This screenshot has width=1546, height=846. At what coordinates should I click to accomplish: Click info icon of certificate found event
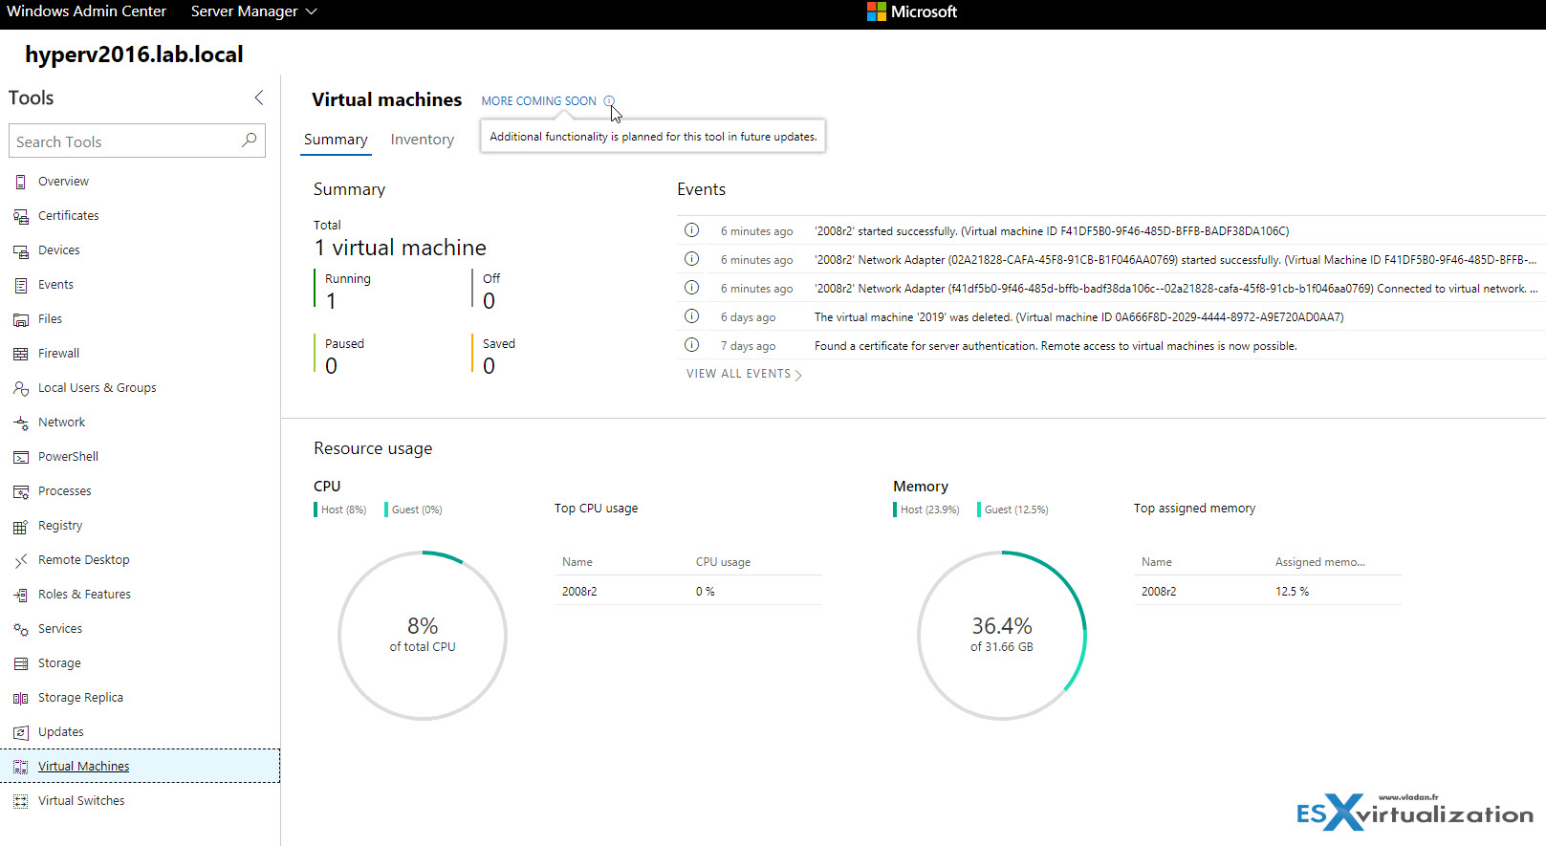pyautogui.click(x=692, y=345)
